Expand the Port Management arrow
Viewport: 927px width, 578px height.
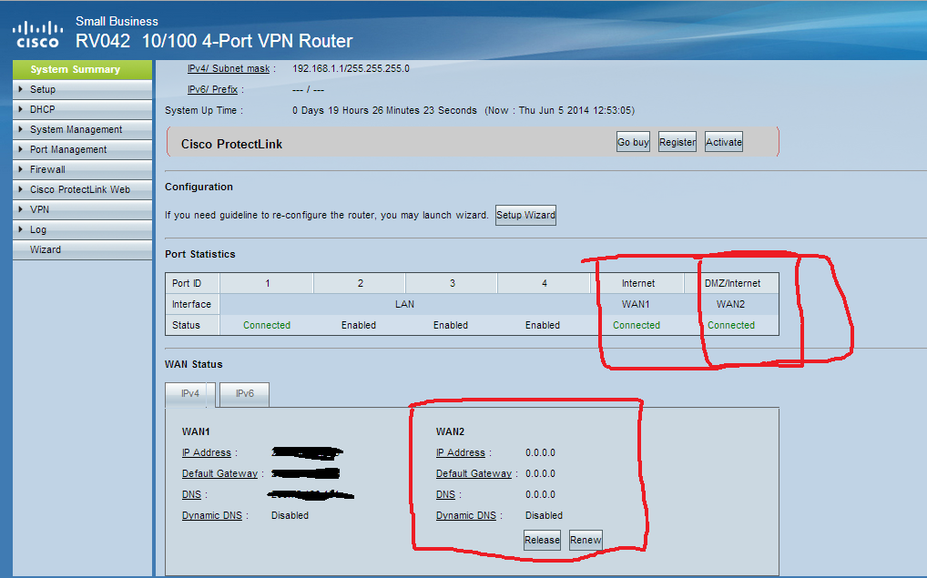click(x=21, y=149)
